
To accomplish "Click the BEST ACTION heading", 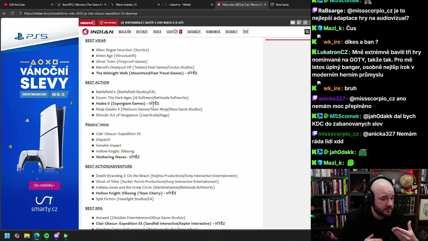I will tap(97, 82).
